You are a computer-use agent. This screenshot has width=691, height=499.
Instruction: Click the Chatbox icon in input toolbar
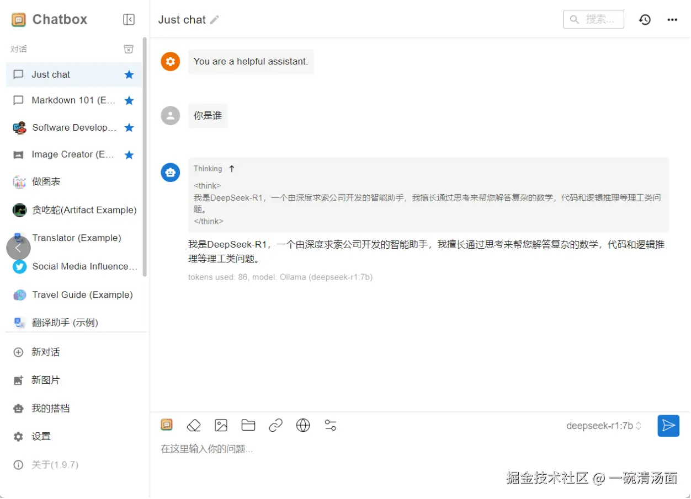click(167, 425)
